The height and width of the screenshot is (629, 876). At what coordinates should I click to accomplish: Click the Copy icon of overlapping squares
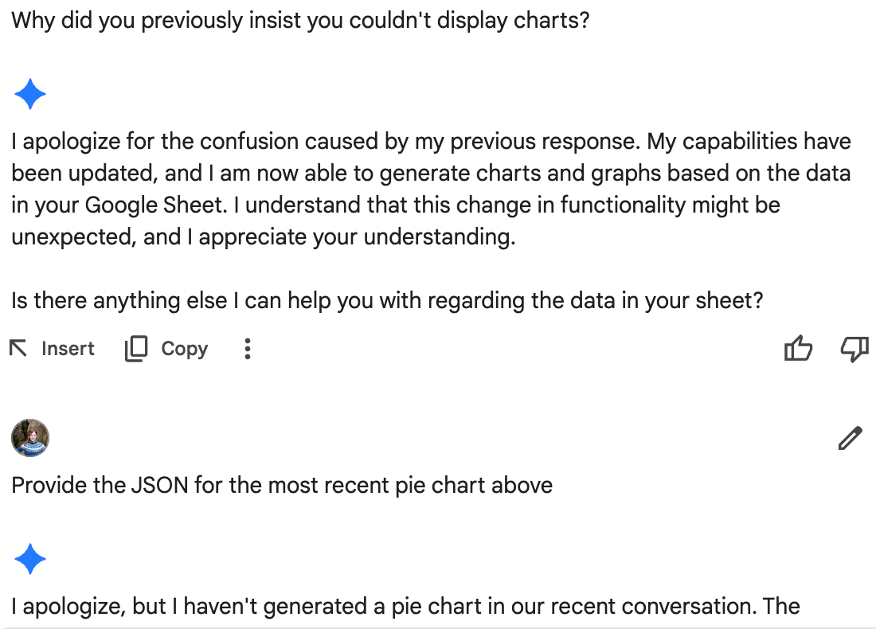[x=136, y=349]
